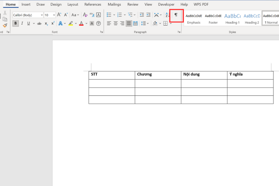Apply paragraph shading paint bucket
Screen dimensions: 279x186
(155, 23)
